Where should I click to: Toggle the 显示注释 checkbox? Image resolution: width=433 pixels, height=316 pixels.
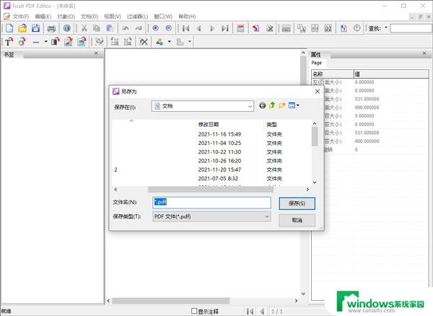[194, 311]
